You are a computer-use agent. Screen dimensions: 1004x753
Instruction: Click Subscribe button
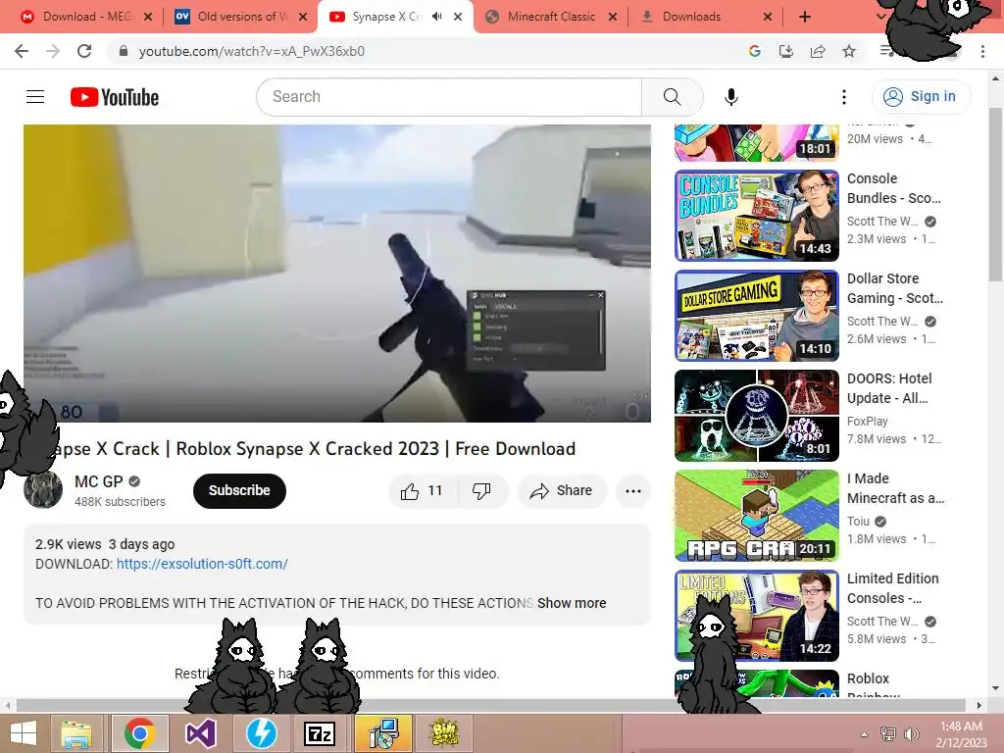coord(239,490)
